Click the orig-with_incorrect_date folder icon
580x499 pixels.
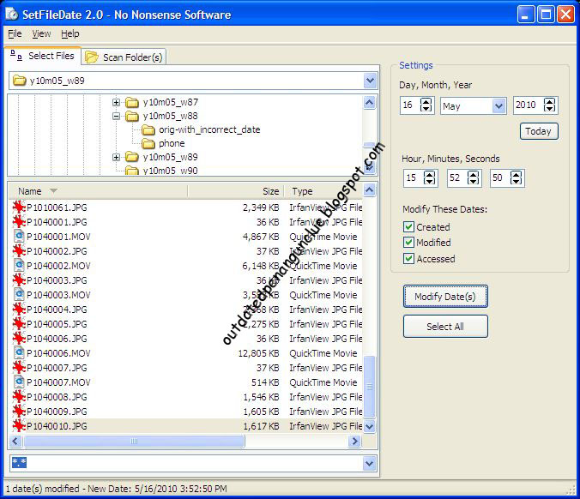point(148,129)
